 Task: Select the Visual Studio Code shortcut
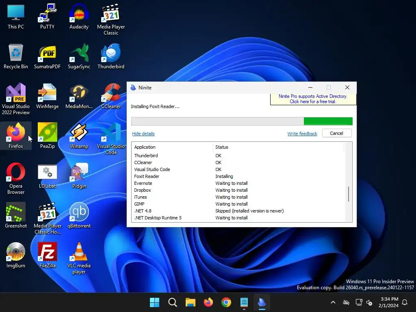point(111,139)
